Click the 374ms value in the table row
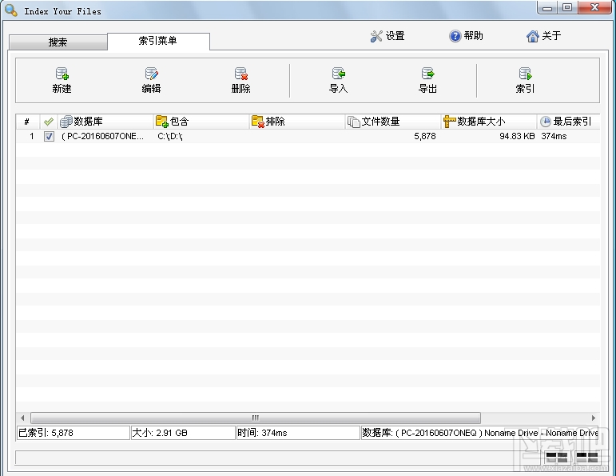This screenshot has width=616, height=476. coord(554,136)
